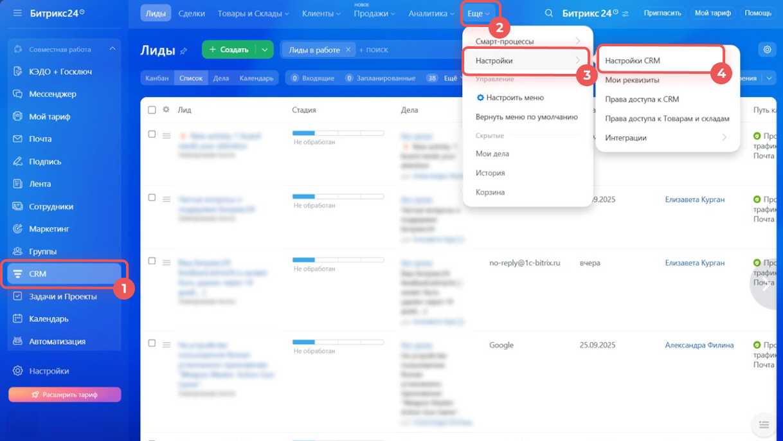
Task: Expand the Создать button dropdown arrow
Action: [x=264, y=50]
